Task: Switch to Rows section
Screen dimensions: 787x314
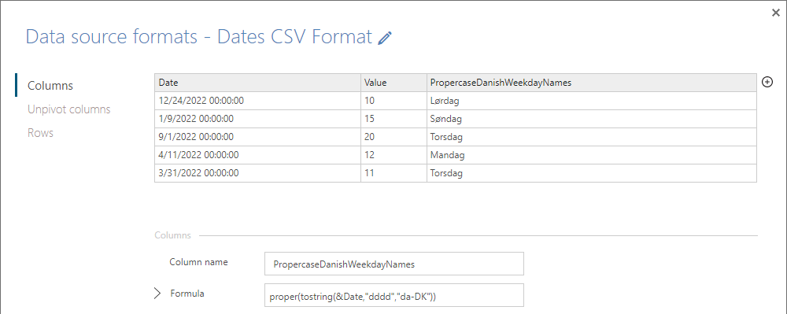Action: [x=40, y=133]
